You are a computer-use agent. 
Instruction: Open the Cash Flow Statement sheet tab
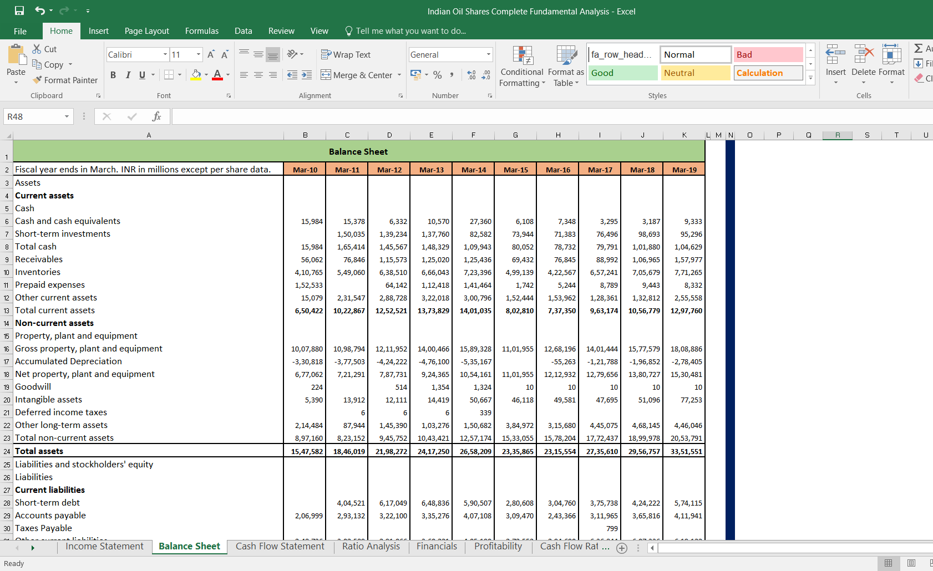(x=280, y=547)
